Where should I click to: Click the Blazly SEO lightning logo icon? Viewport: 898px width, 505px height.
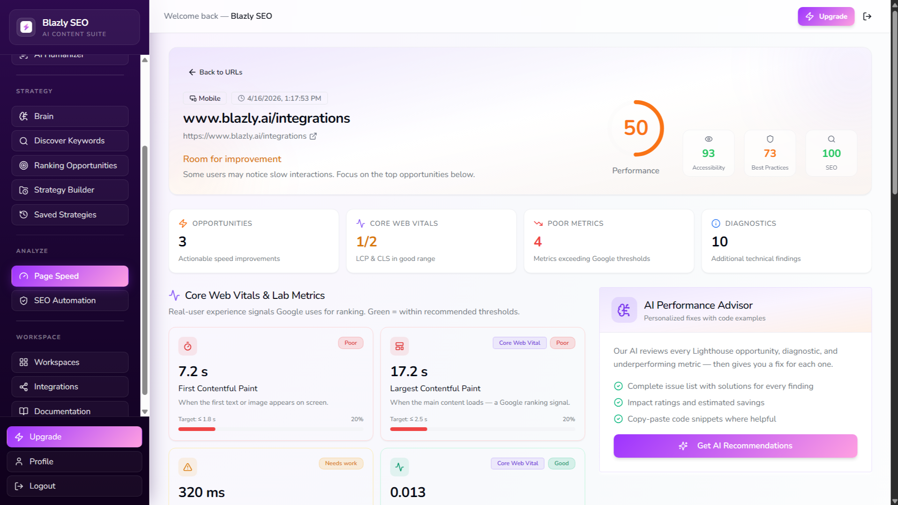click(26, 27)
